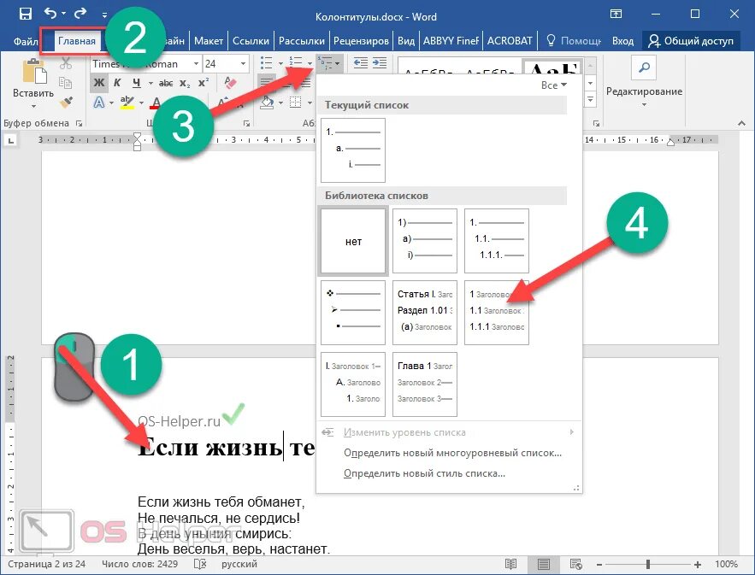The height and width of the screenshot is (575, 755).
Task: Click Число слов: 2429 word count
Action: (x=139, y=564)
